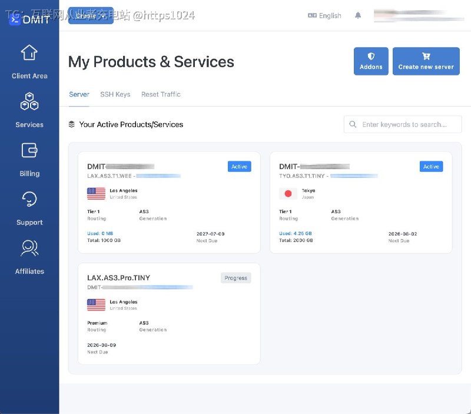471x414 pixels.
Task: Click 'Premium' routing text
Action: point(97,323)
